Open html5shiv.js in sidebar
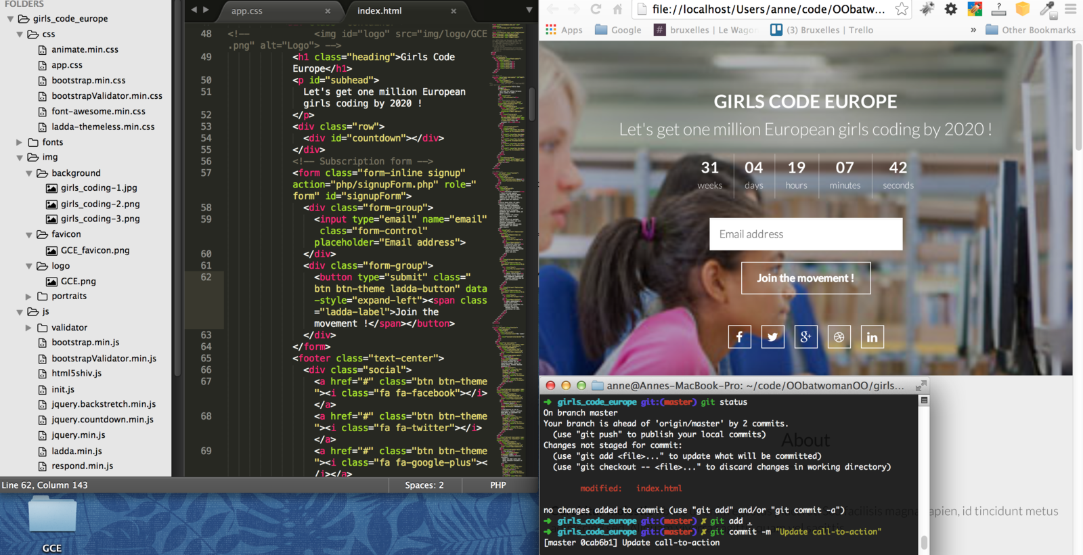1083x555 pixels. [76, 374]
